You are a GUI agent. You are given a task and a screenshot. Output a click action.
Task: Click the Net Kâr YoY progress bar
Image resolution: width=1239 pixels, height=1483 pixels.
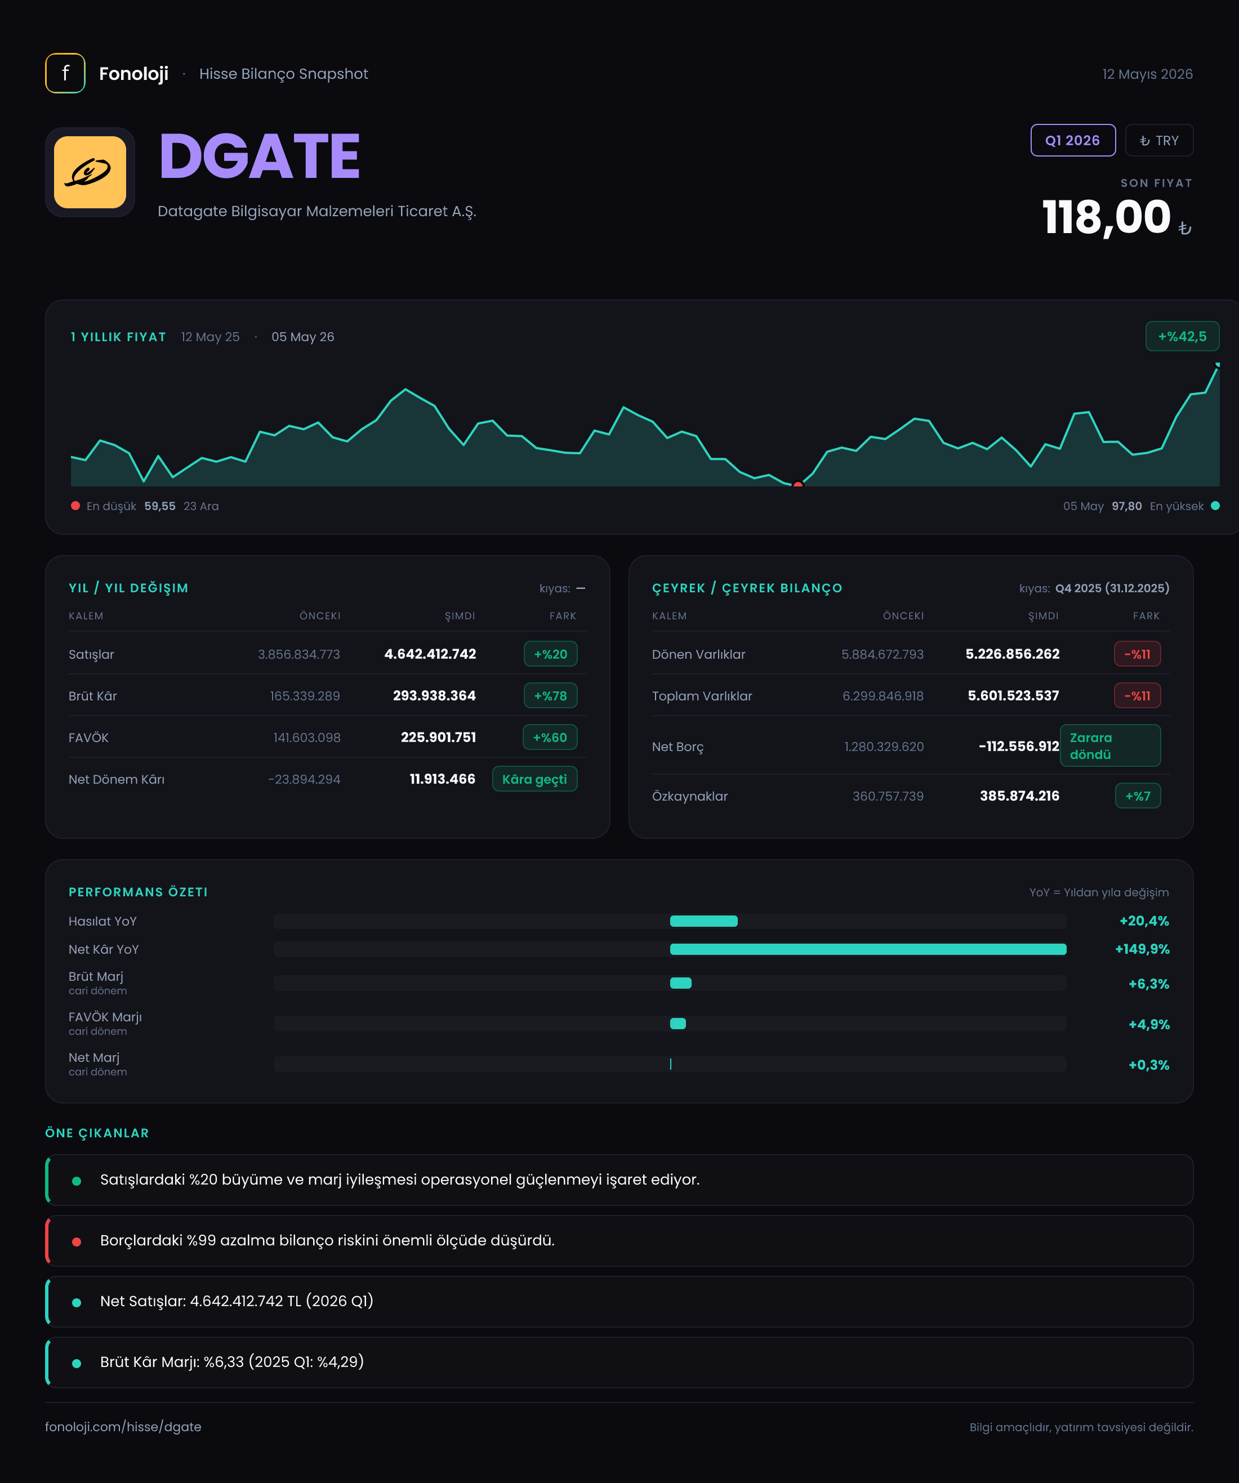click(670, 949)
